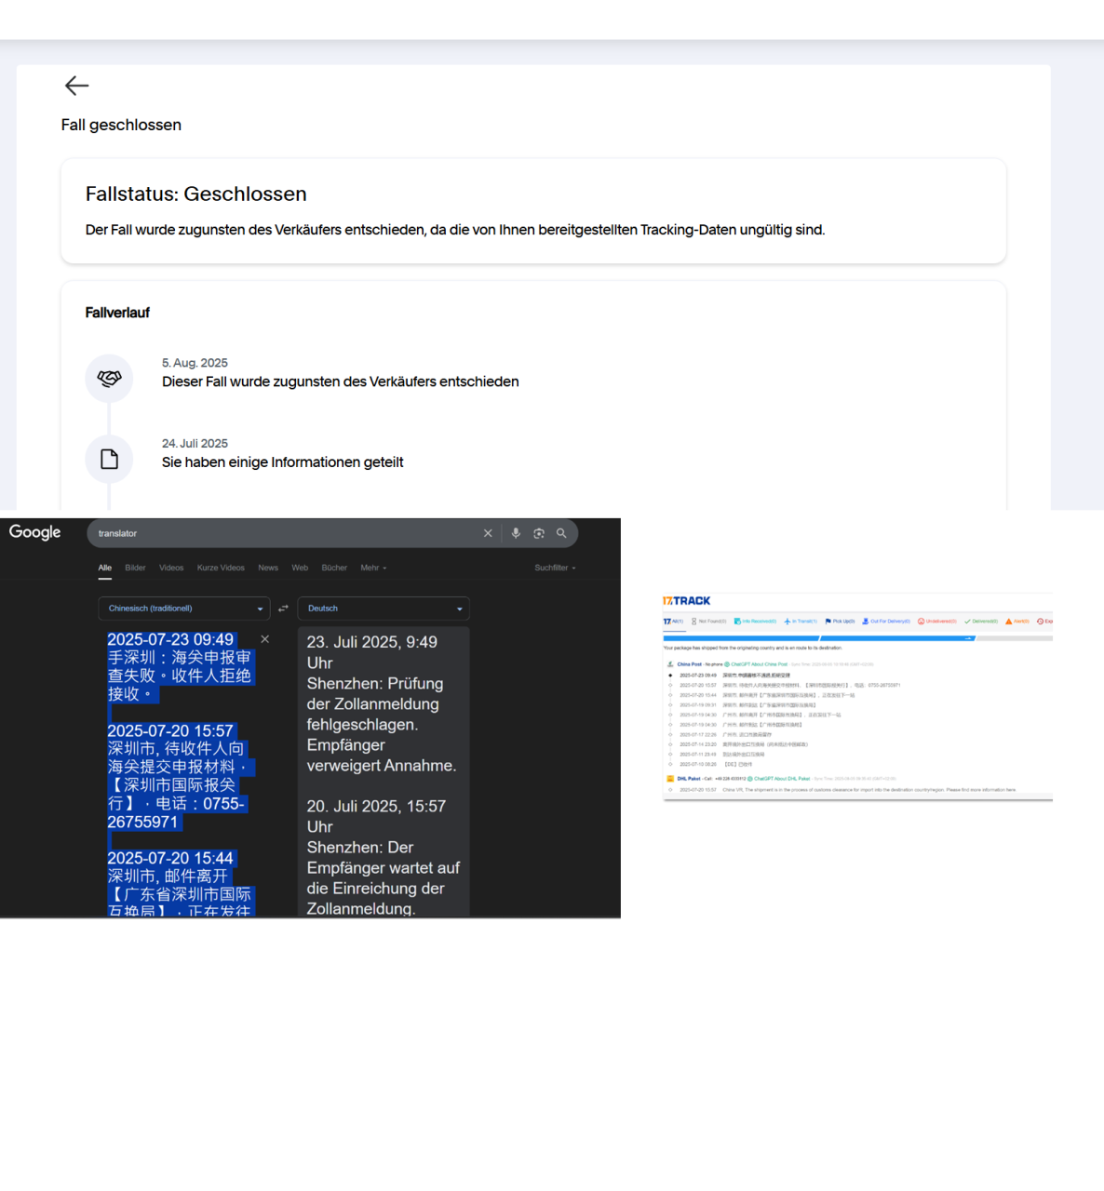Viewport: 1104px width, 1191px height.
Task: Click the handshake icon in Fallverlauf
Action: [109, 379]
